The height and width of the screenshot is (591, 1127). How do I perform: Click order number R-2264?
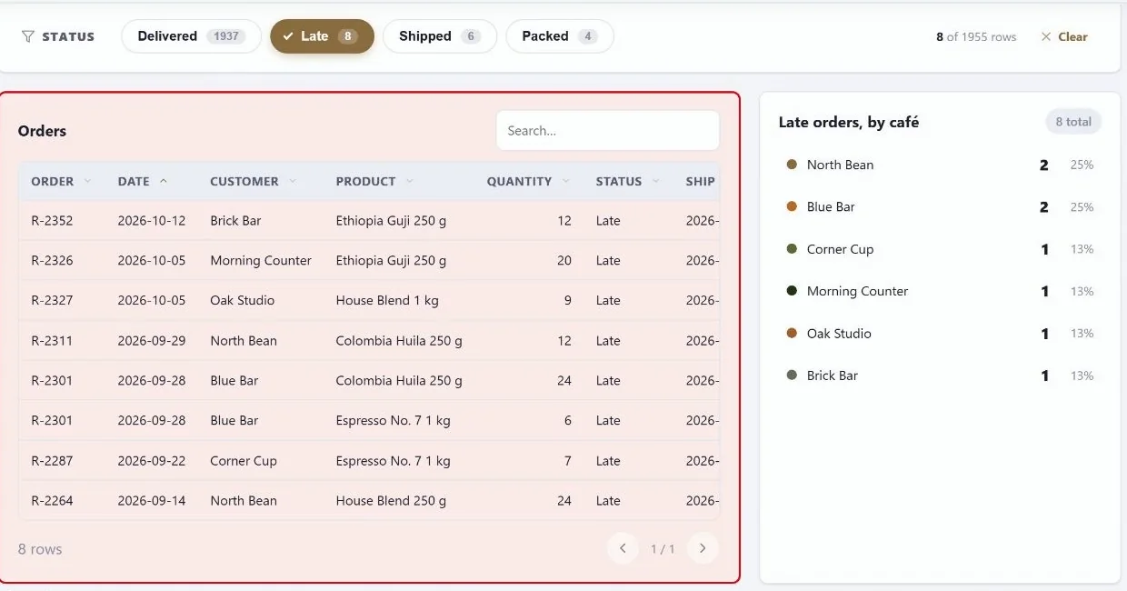pyautogui.click(x=52, y=501)
